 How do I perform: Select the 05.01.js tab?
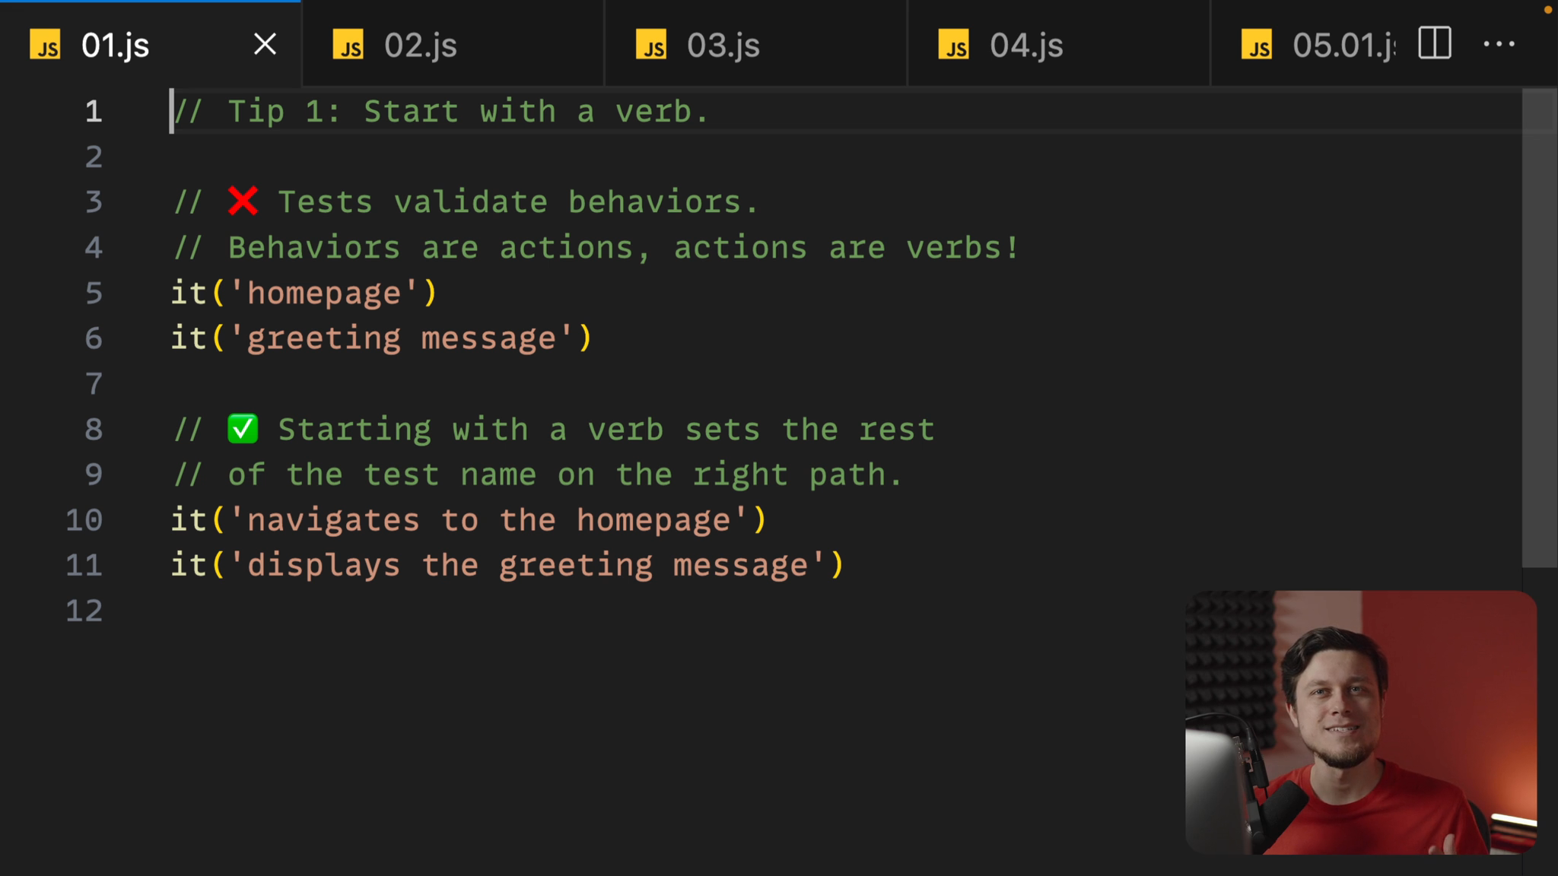click(x=1342, y=45)
